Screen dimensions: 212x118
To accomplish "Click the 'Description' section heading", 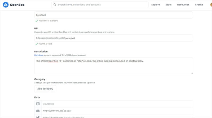I will tap(41, 51).
